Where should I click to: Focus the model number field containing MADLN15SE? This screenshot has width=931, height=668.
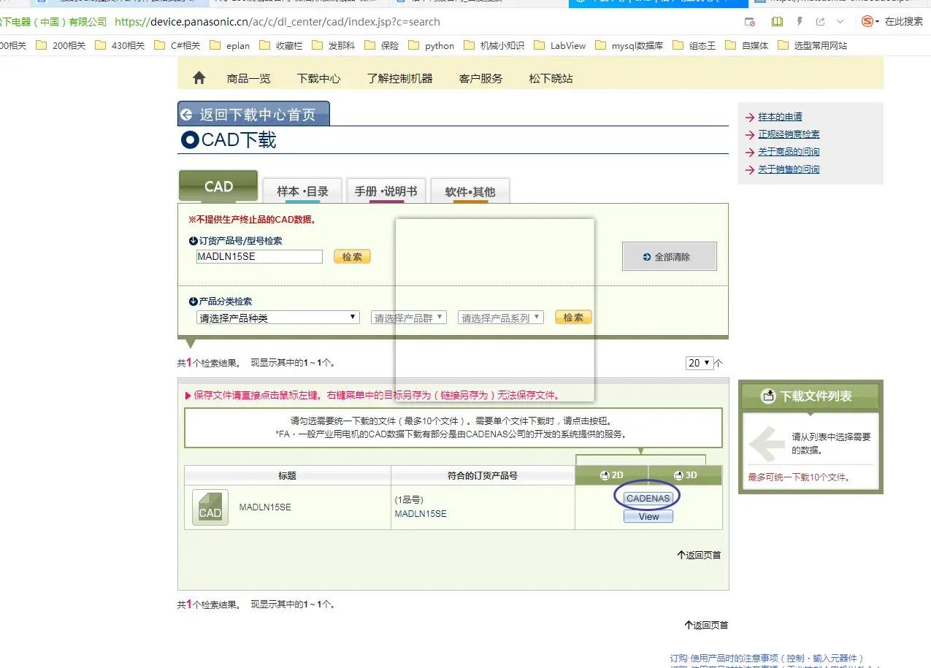(x=259, y=257)
